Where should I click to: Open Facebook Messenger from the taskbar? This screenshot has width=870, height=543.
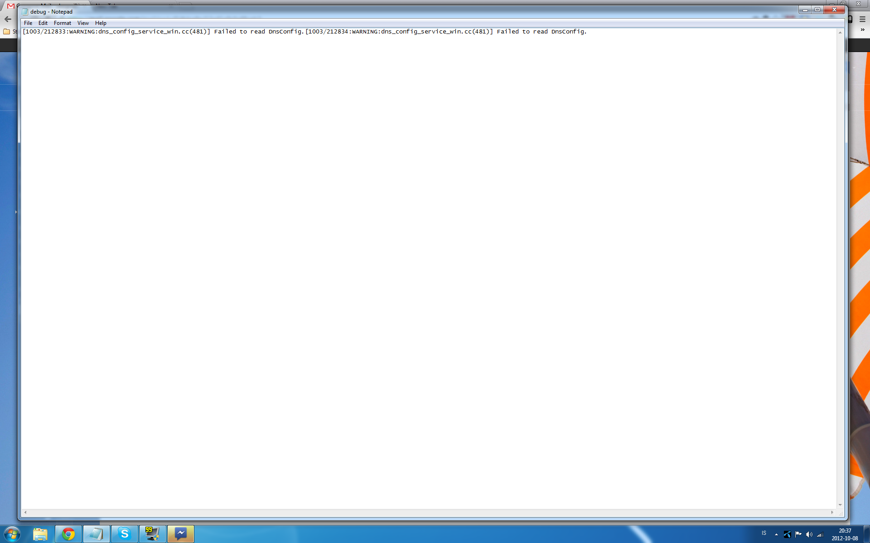[x=181, y=534]
